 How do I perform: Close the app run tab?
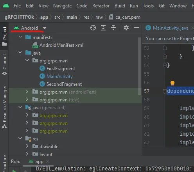tap(48, 161)
